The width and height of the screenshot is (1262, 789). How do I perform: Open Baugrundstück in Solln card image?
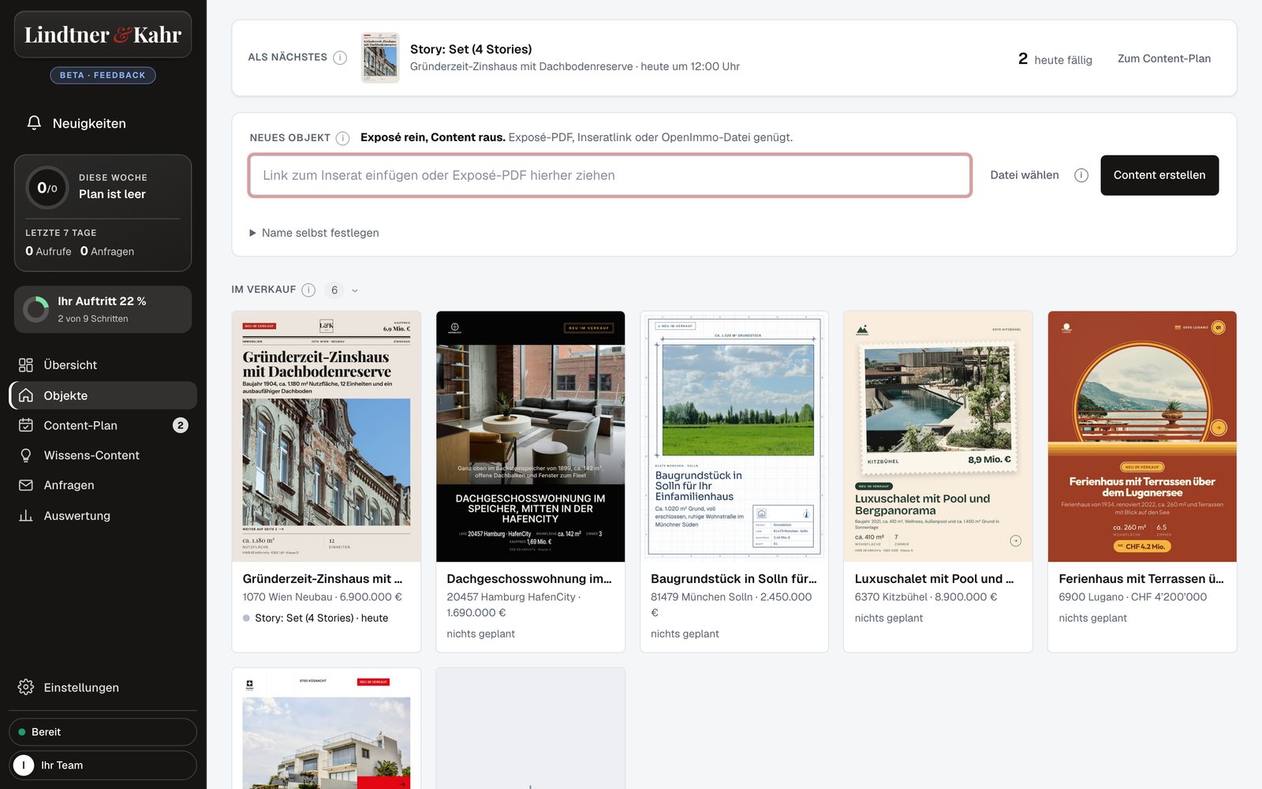coord(734,436)
